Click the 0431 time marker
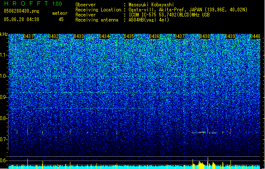The height and width of the screenshot is (169, 265). 28,36
